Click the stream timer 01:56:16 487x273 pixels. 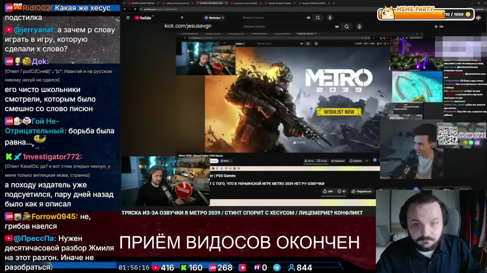point(134,268)
